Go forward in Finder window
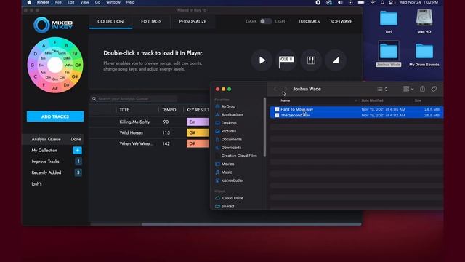Viewport: 465px width, 262px height. click(x=286, y=89)
